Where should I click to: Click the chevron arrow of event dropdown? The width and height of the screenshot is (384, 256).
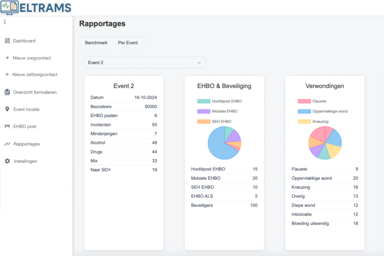199,62
